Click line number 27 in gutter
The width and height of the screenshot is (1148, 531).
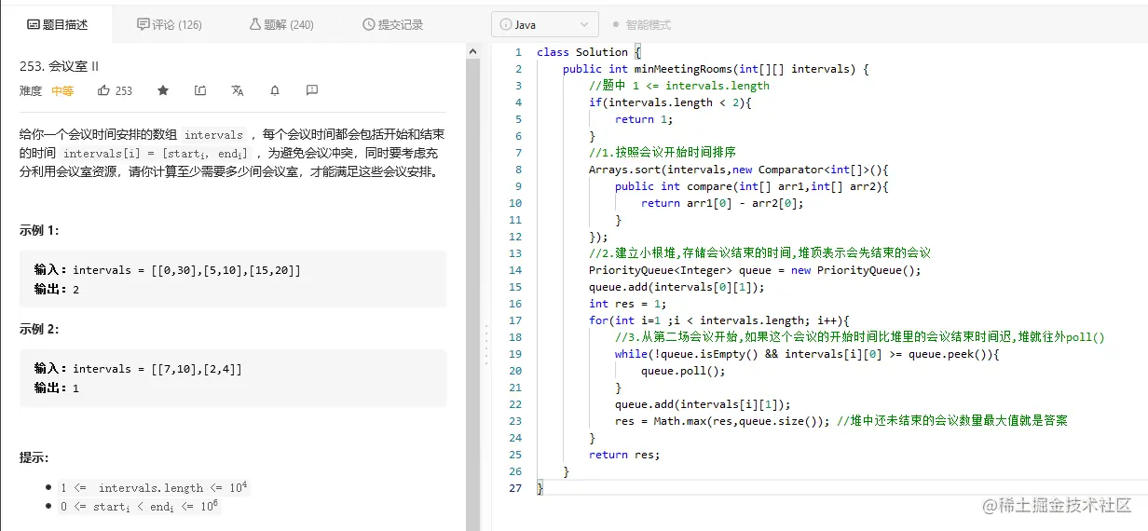[x=516, y=488]
